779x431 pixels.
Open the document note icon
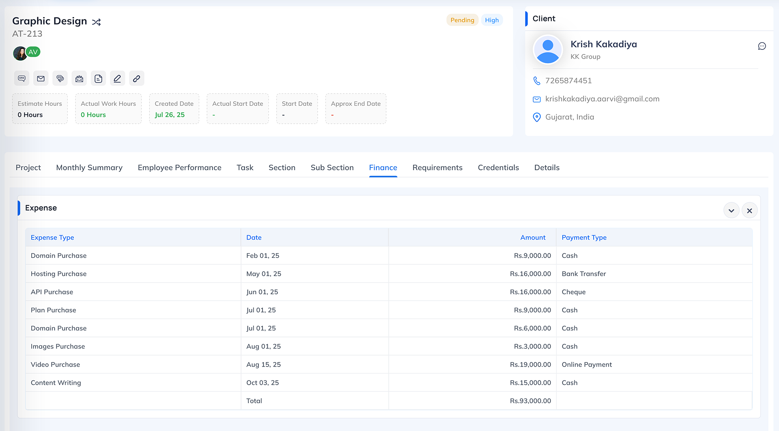pos(98,79)
